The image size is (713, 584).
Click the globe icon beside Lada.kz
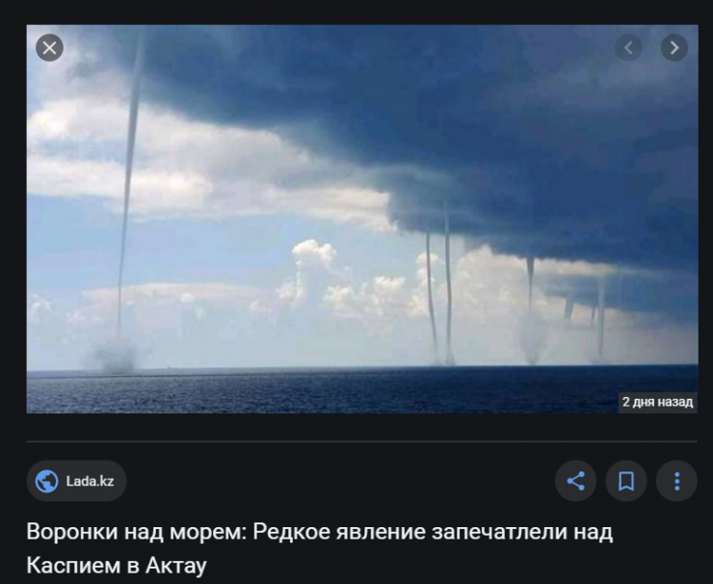point(47,481)
